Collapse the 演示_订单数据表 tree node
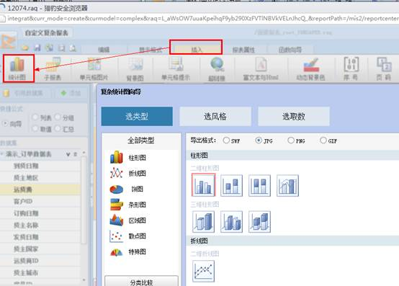The image size is (399, 286). 2,154
